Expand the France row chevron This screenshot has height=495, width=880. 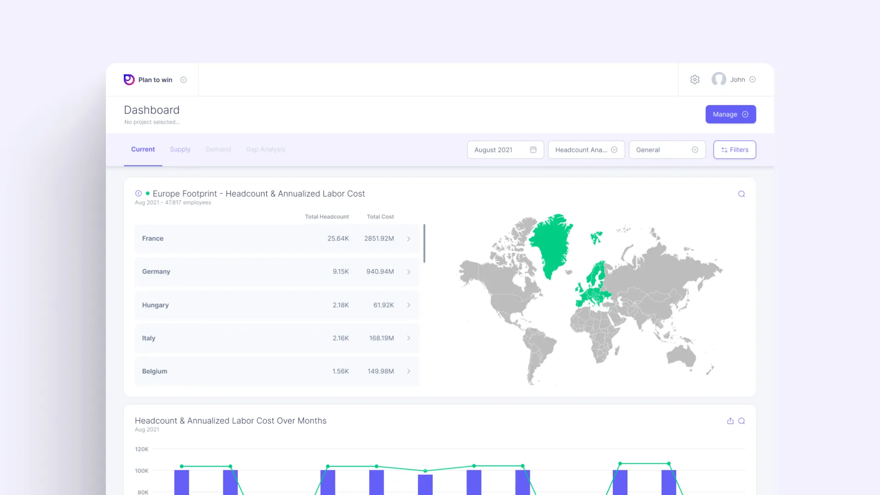pyautogui.click(x=408, y=239)
